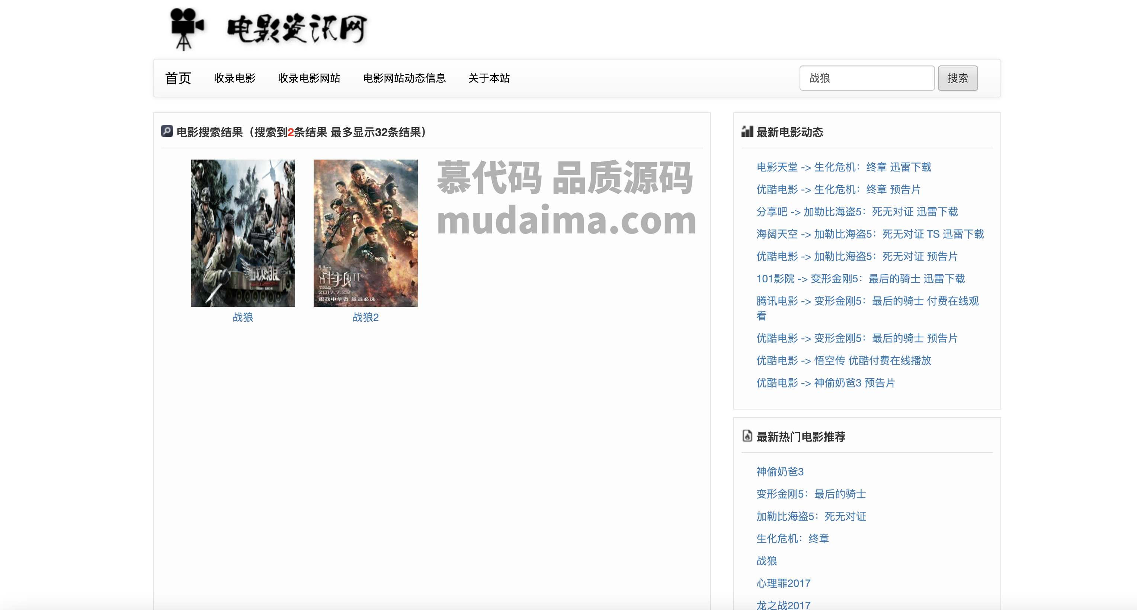Image resolution: width=1137 pixels, height=610 pixels.
Task: Open the 收录电影网站 menu item
Action: [309, 78]
